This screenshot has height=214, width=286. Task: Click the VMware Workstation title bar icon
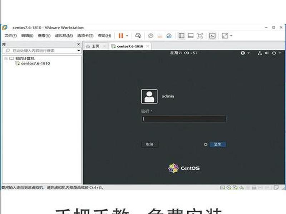pyautogui.click(x=5, y=28)
